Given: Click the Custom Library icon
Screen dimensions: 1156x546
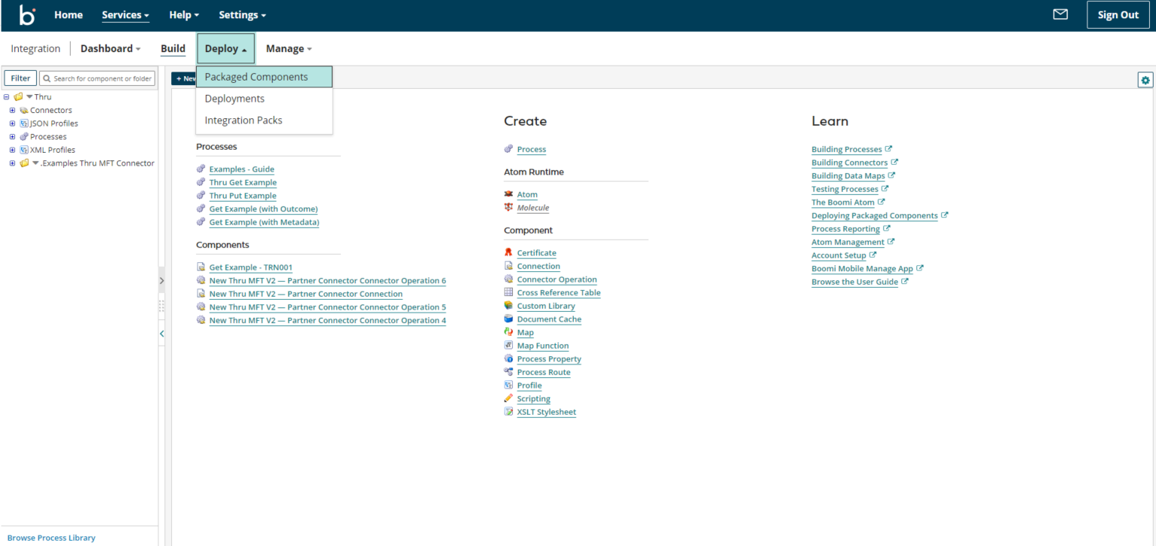Looking at the screenshot, I should tap(509, 306).
